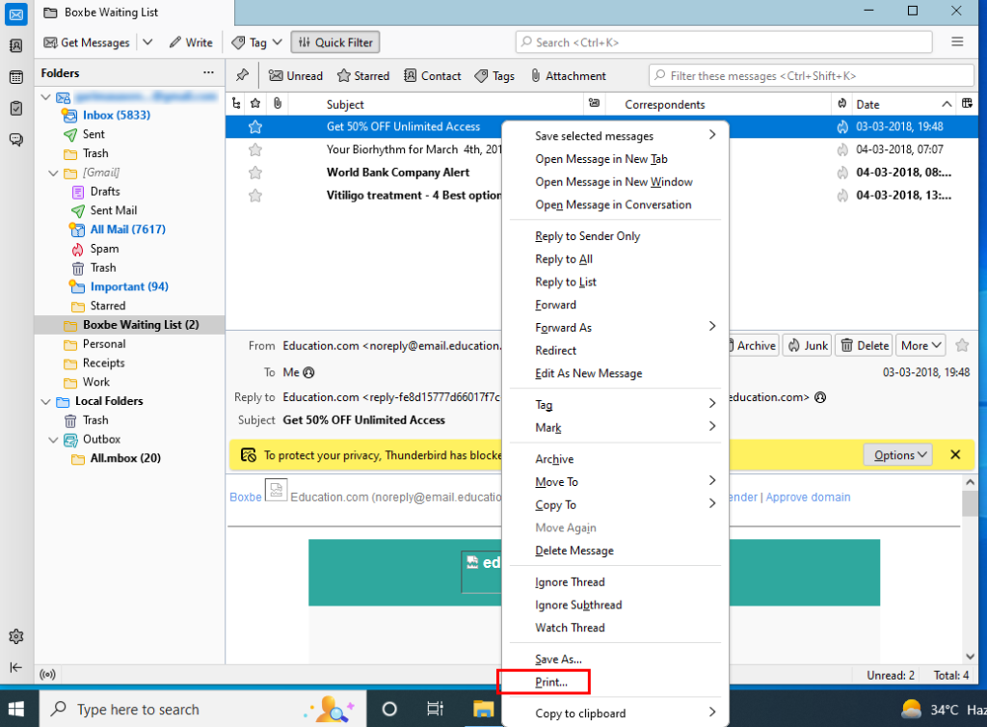Star the Get 50% OFF Unlimited Access message
Screen dimensions: 987x727
tap(254, 127)
